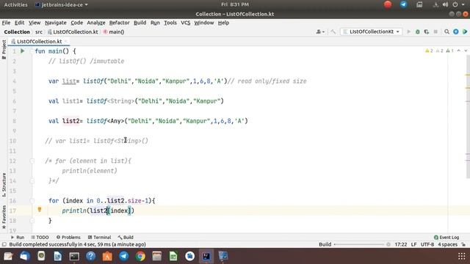Open the user account dropdown in toolbar
This screenshot has width=470, height=264.
tap(320, 32)
